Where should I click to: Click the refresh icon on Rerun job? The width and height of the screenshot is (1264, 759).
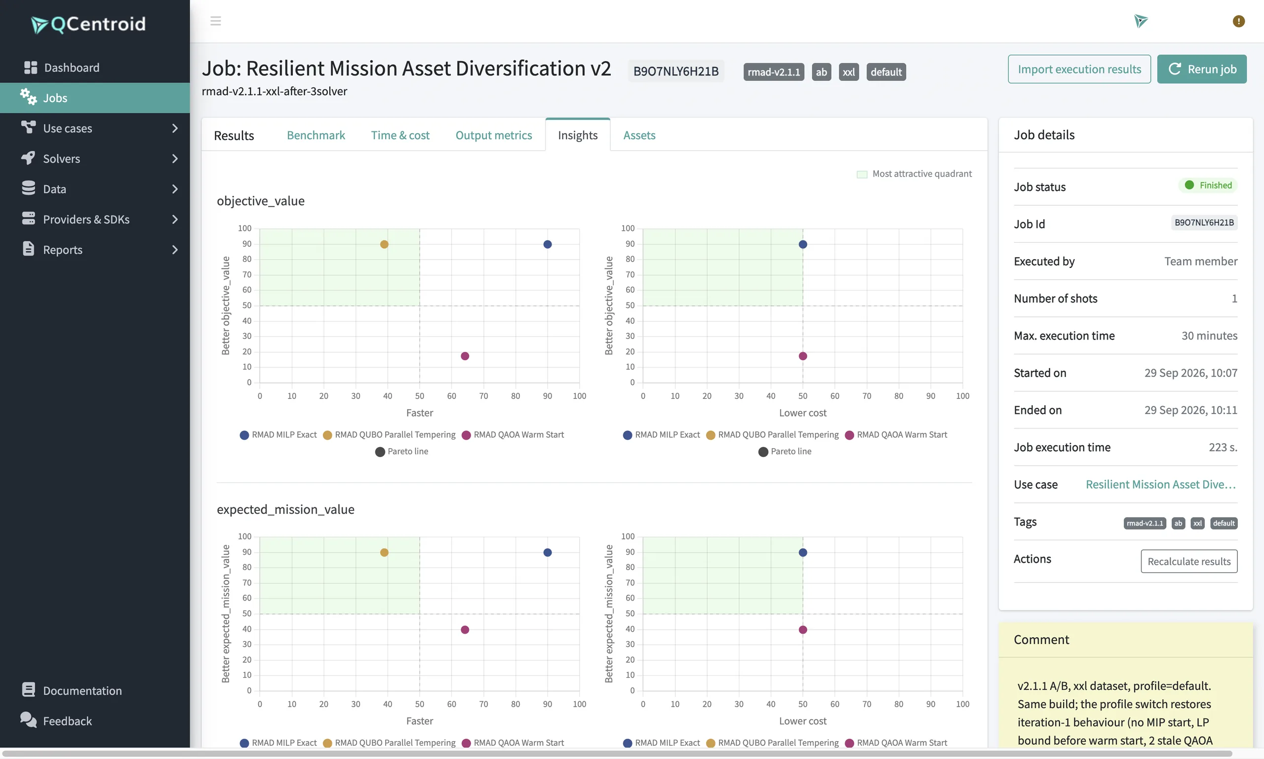(x=1175, y=69)
